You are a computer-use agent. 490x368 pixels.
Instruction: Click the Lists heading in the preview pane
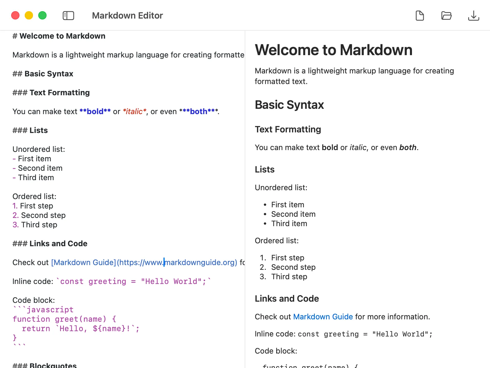point(264,169)
